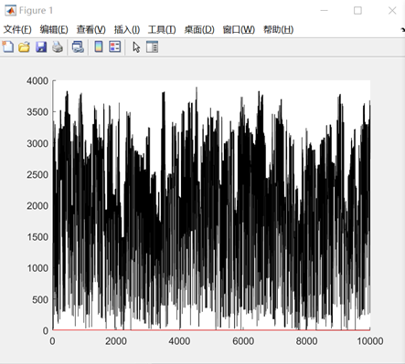Click the Link Plot toolbar icon
This screenshot has height=364, width=405.
point(78,47)
